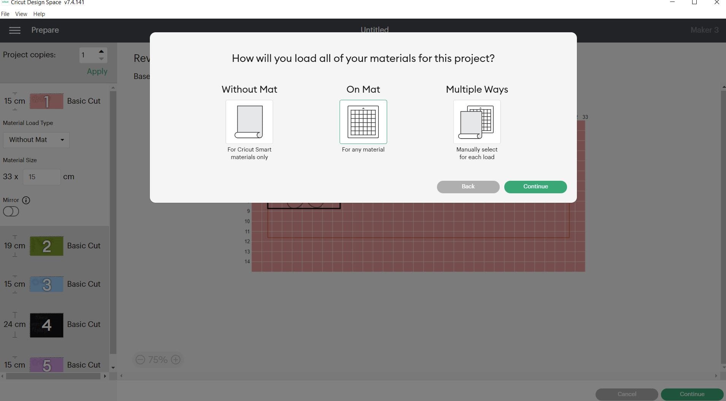The image size is (726, 401).
Task: Decrease project copies with down arrow
Action: tap(101, 59)
